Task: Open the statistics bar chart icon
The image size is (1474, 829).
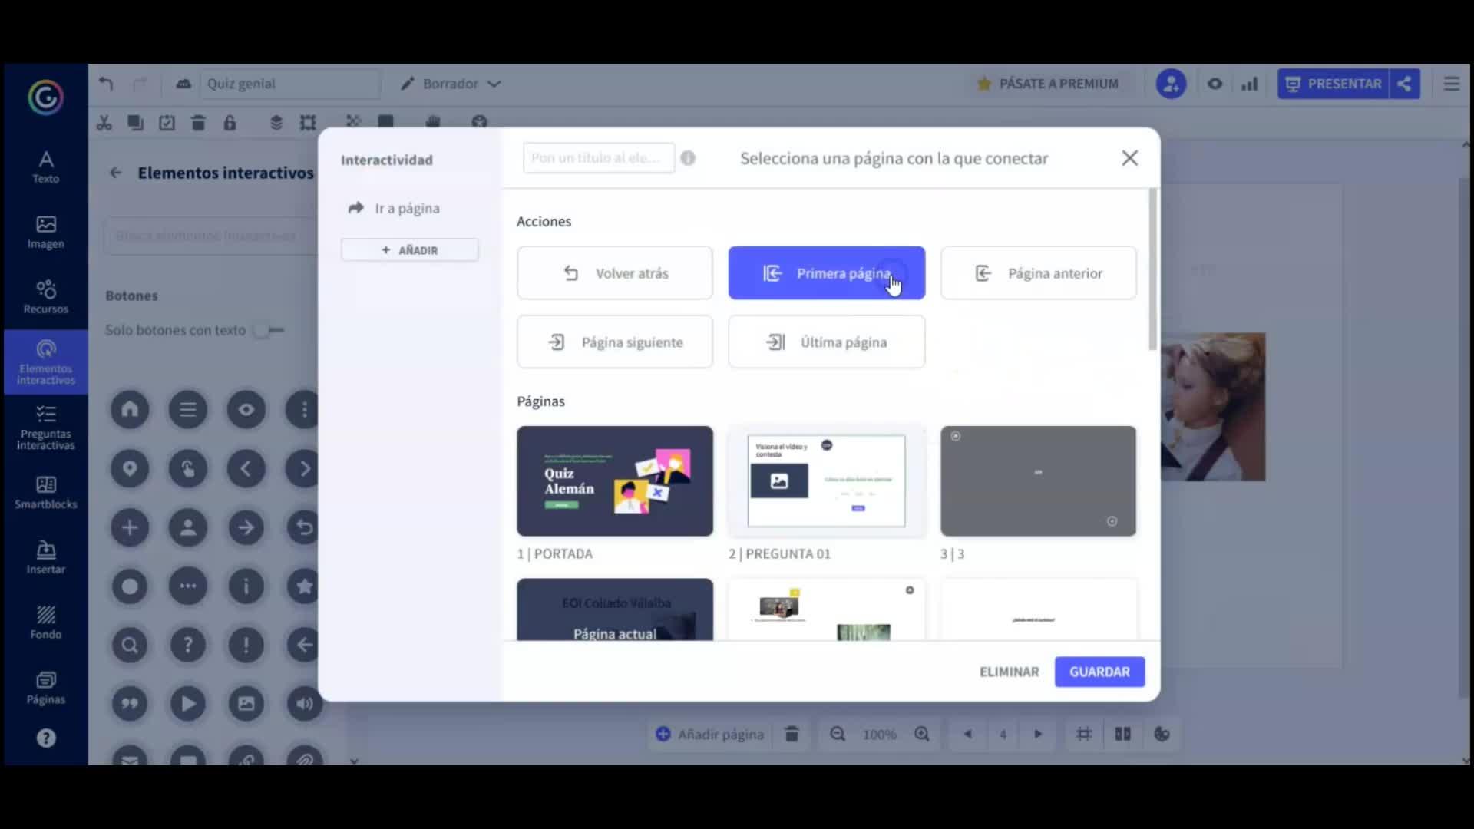Action: point(1249,84)
